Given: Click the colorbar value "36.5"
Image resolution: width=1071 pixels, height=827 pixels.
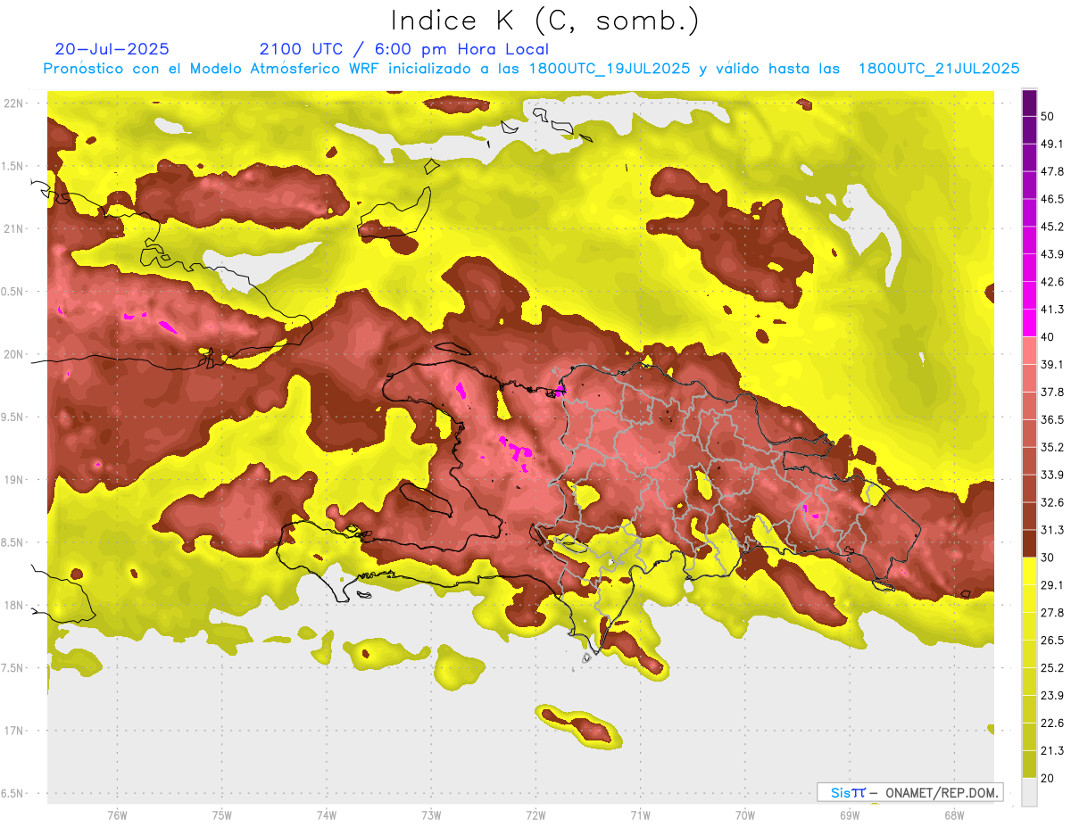Looking at the screenshot, I should coord(1051,419).
